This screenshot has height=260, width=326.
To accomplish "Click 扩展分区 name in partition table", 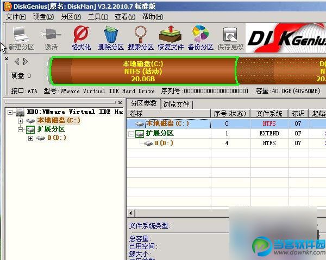I will point(160,134).
